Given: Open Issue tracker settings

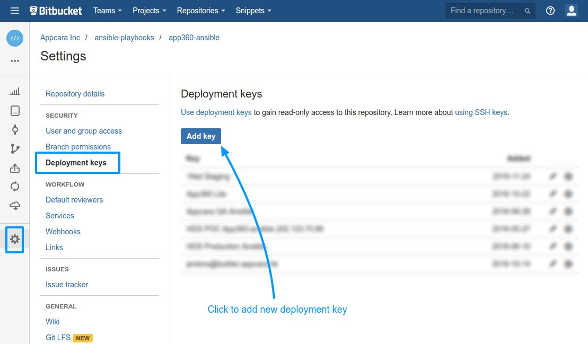Looking at the screenshot, I should (x=67, y=285).
